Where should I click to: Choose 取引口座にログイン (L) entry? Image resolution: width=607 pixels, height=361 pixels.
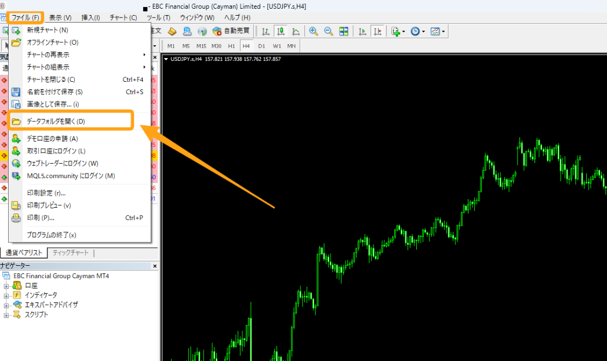click(x=79, y=151)
